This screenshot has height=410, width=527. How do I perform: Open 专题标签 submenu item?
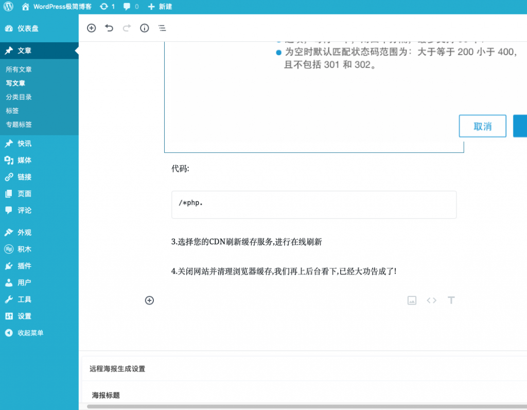click(x=19, y=124)
